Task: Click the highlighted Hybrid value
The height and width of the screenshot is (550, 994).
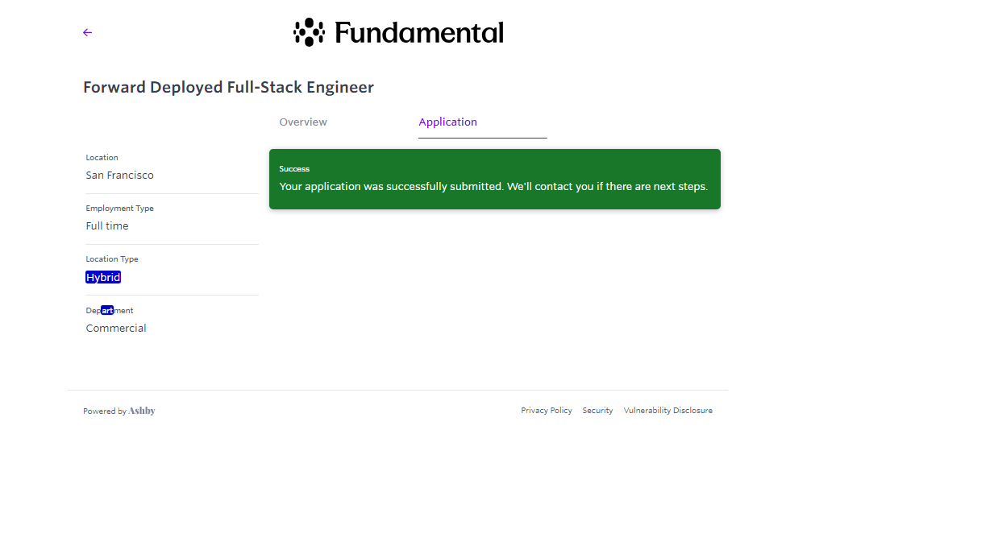Action: pyautogui.click(x=103, y=278)
